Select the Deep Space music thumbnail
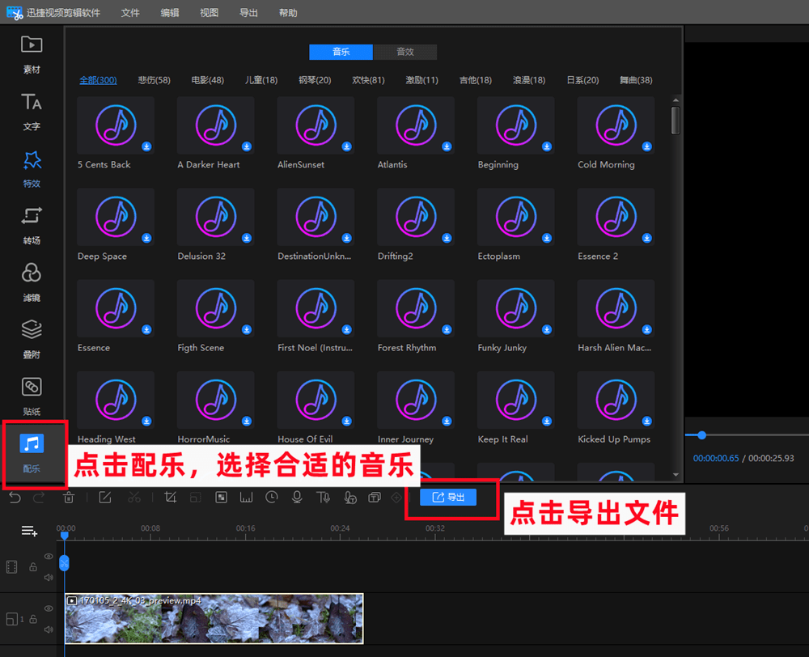 (116, 217)
